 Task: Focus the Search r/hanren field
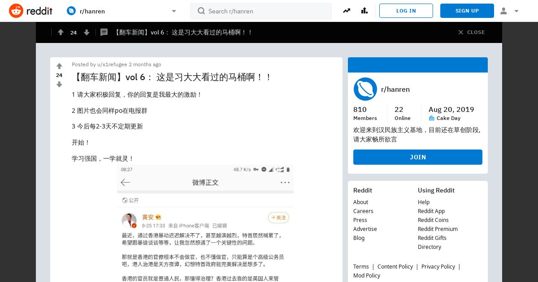pyautogui.click(x=261, y=11)
